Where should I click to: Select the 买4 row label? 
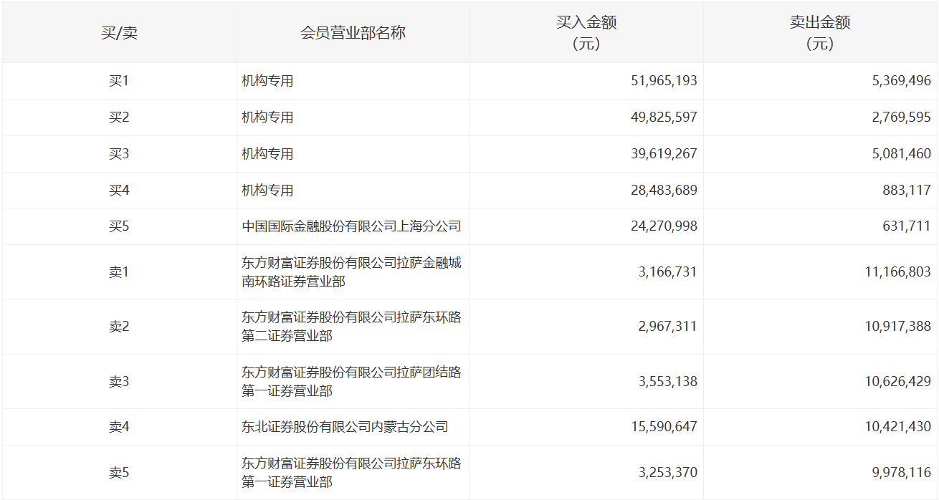(119, 191)
